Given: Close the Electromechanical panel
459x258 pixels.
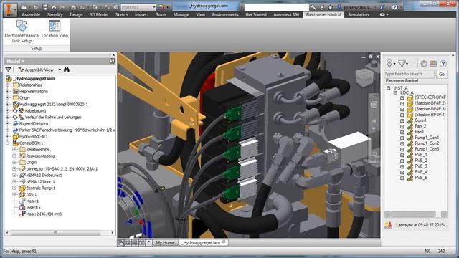Looking at the screenshot, I should tap(453, 54).
